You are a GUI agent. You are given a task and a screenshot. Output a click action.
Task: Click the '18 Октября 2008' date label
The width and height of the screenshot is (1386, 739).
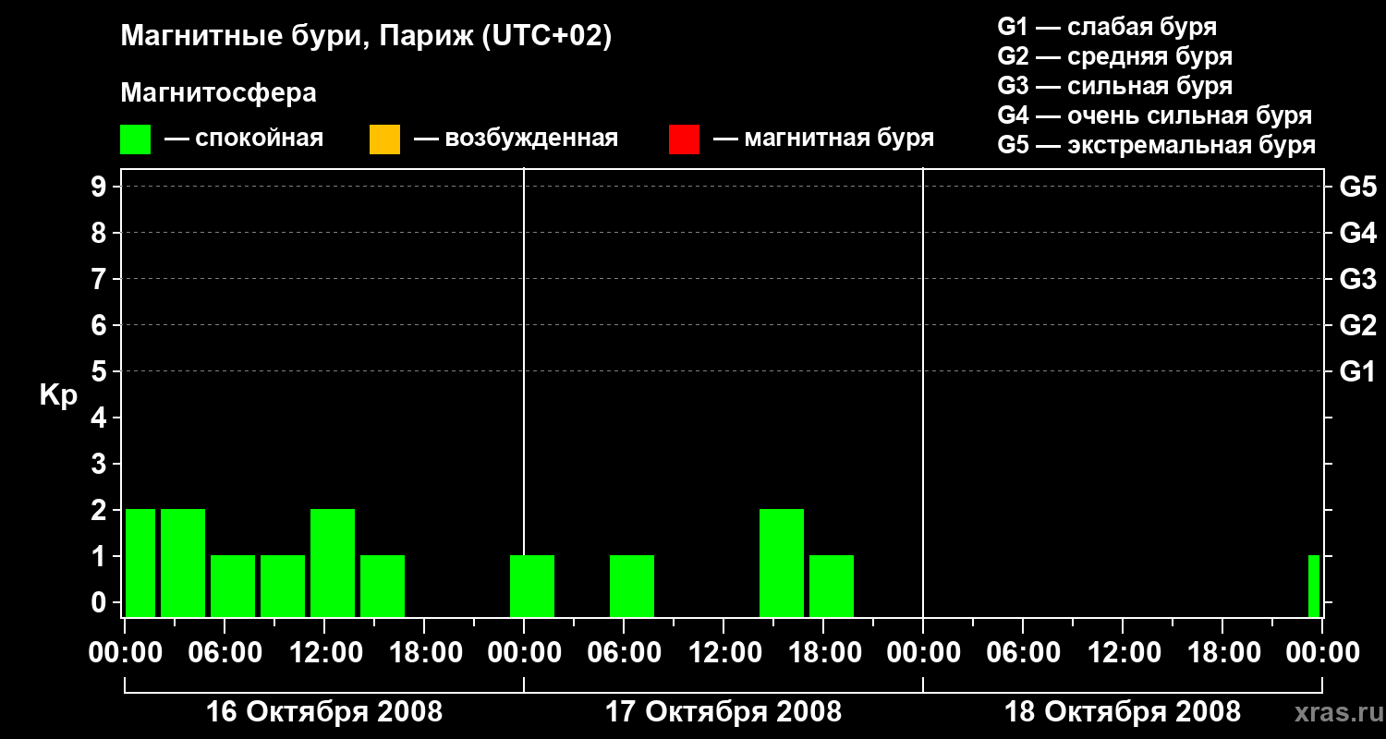click(1123, 712)
